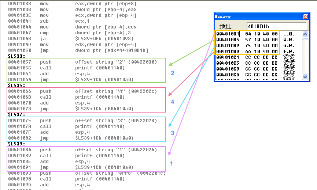Click the address input field showing 4010B1h

pos(276,26)
